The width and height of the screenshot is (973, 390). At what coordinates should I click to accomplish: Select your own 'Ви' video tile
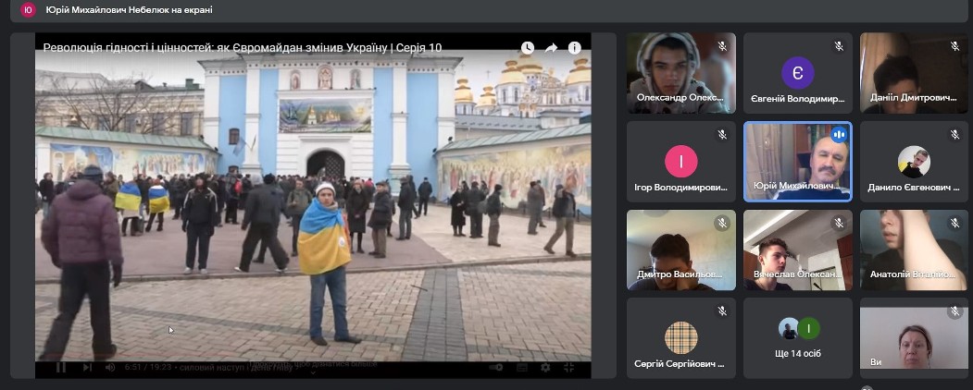pyautogui.click(x=914, y=338)
